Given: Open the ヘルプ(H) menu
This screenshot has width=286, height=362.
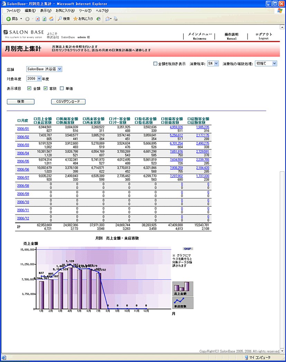Looking at the screenshot, I should point(102,11).
